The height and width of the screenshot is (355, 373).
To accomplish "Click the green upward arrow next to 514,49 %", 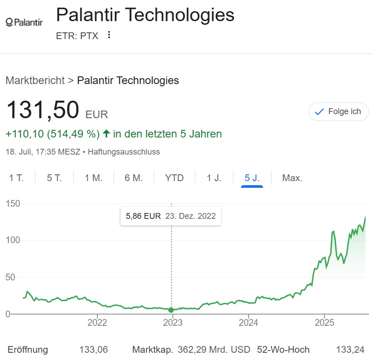I will point(106,133).
